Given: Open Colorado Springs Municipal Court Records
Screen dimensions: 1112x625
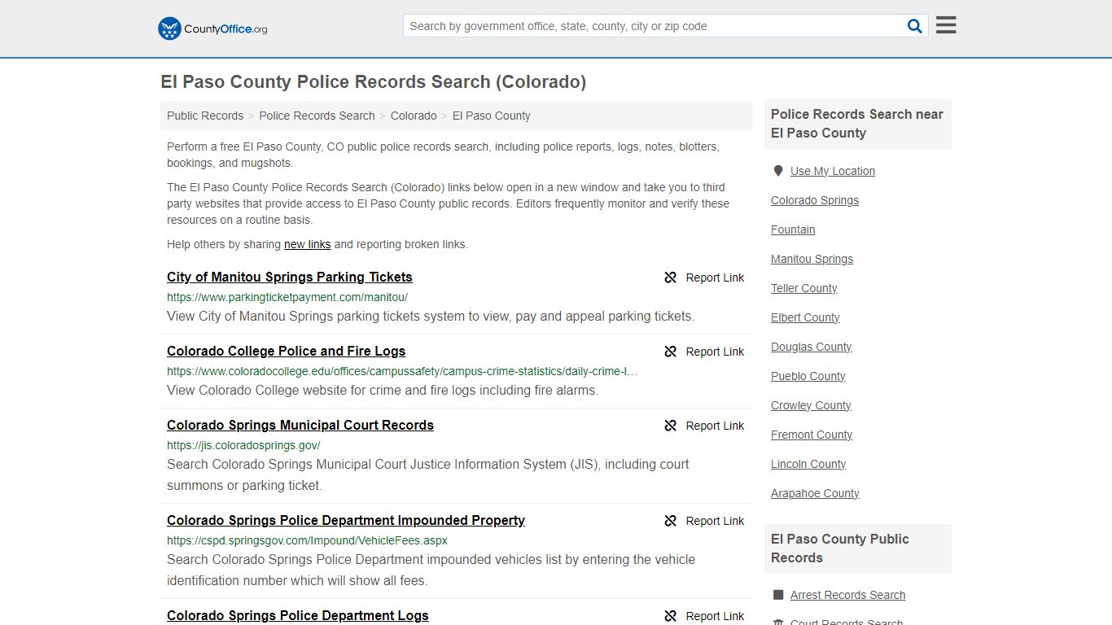Looking at the screenshot, I should 300,425.
